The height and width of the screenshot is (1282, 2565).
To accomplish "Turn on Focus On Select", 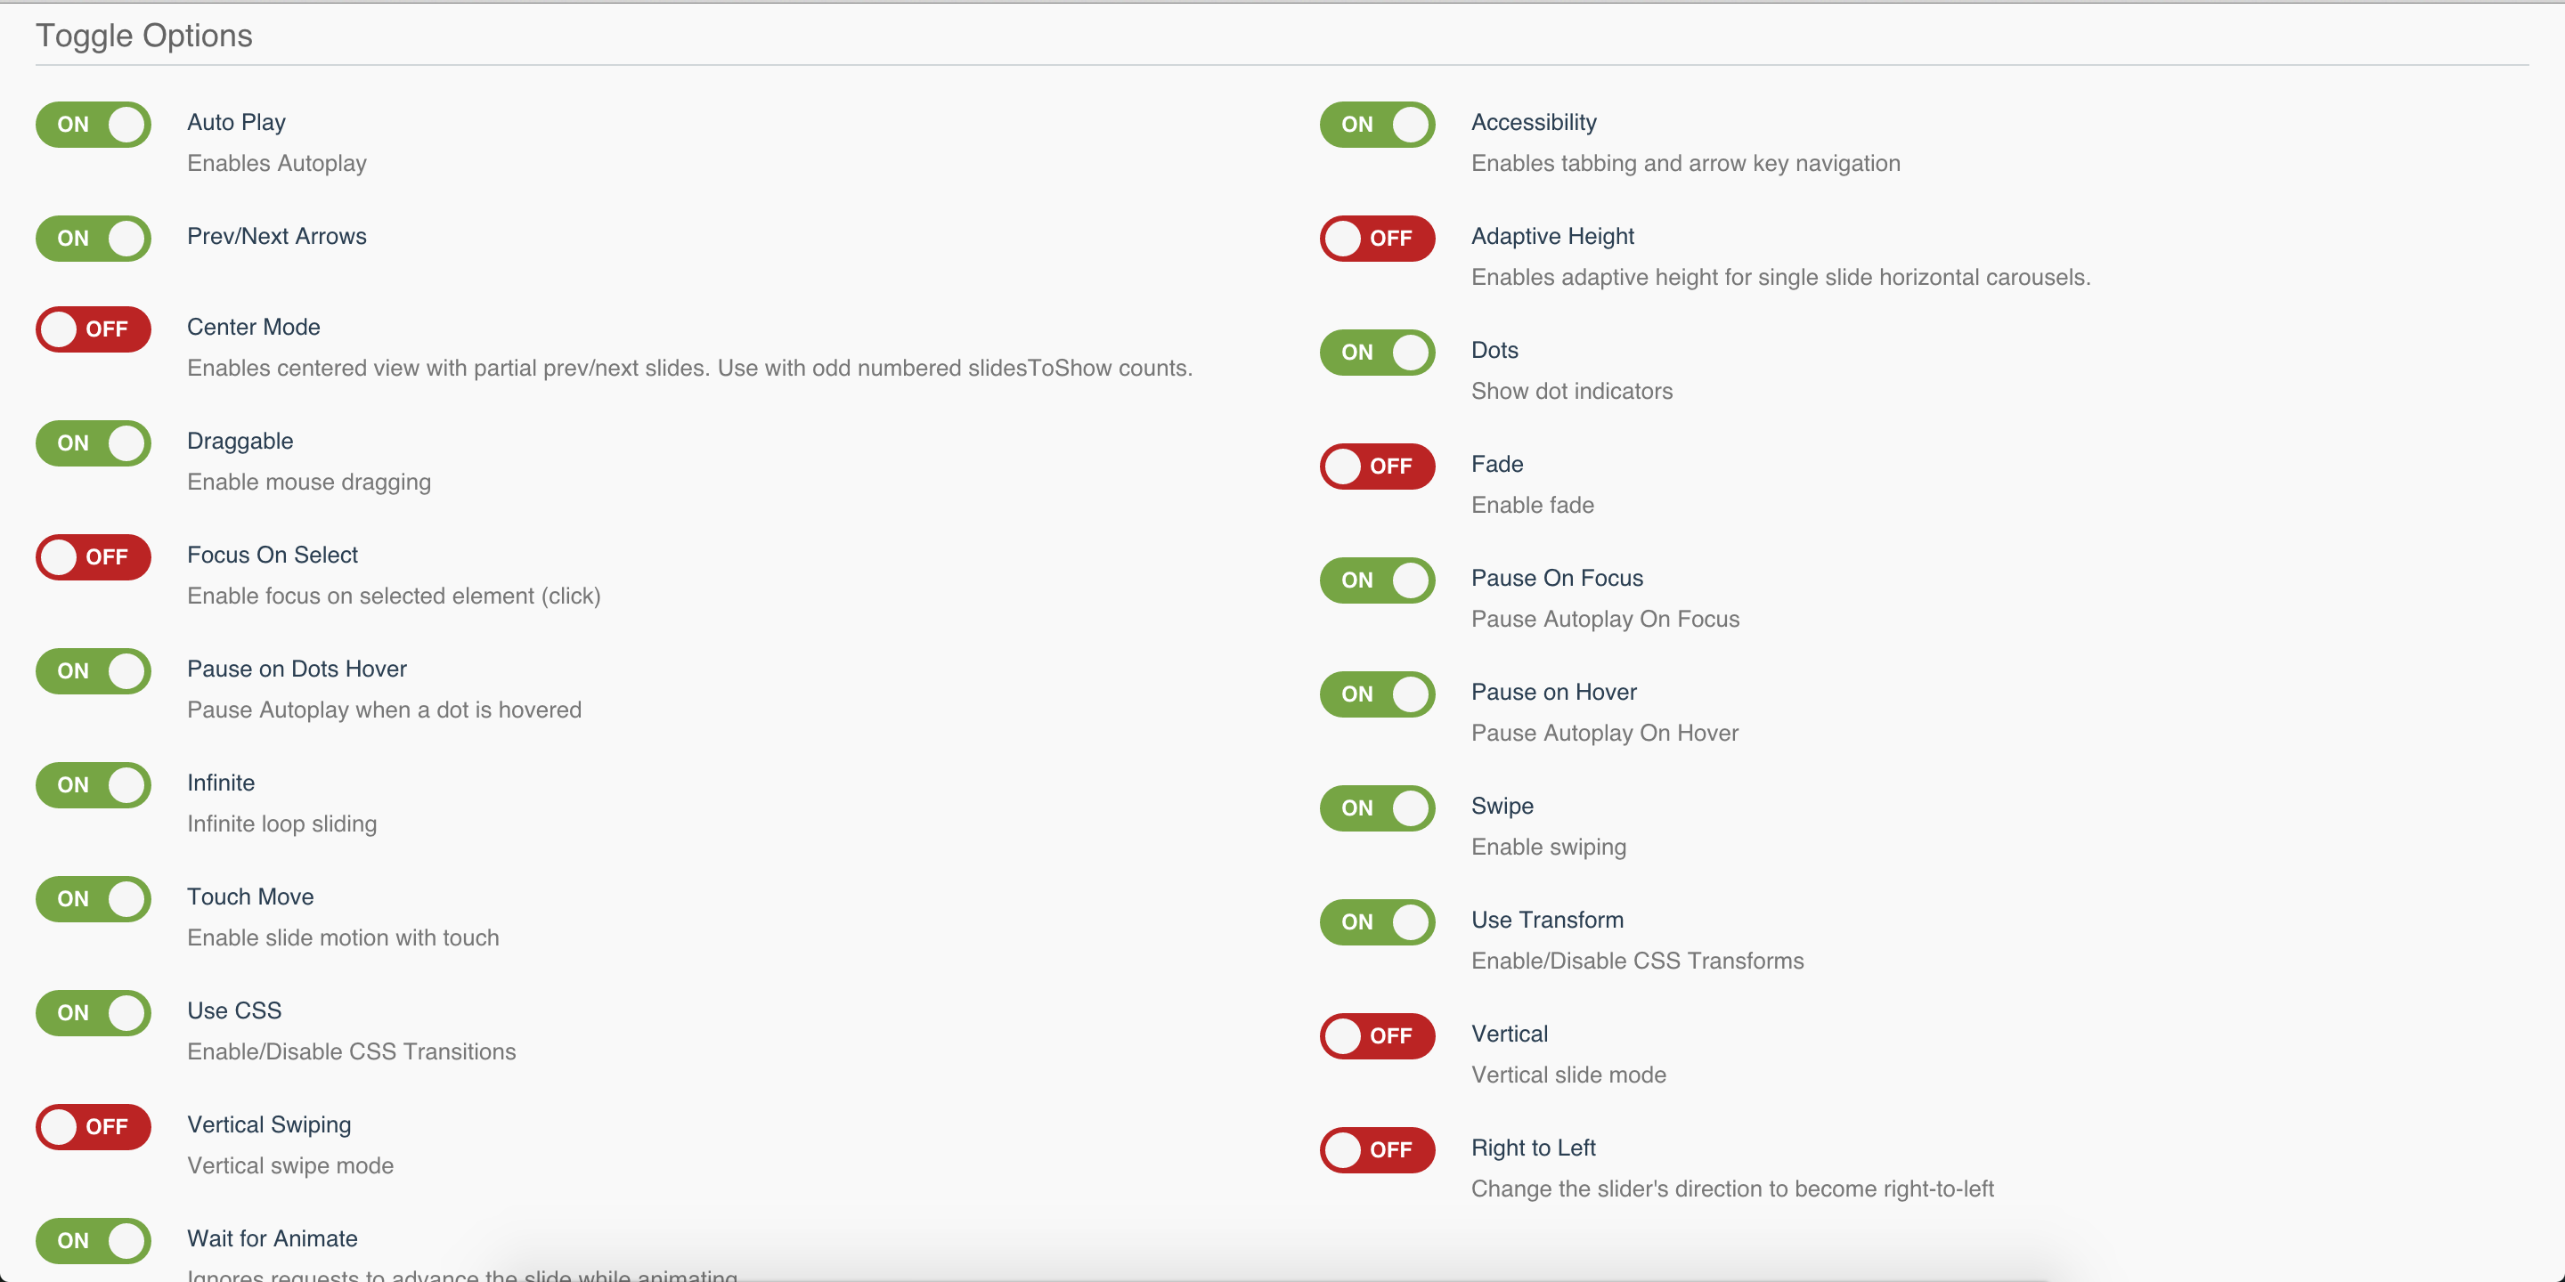I will (93, 557).
